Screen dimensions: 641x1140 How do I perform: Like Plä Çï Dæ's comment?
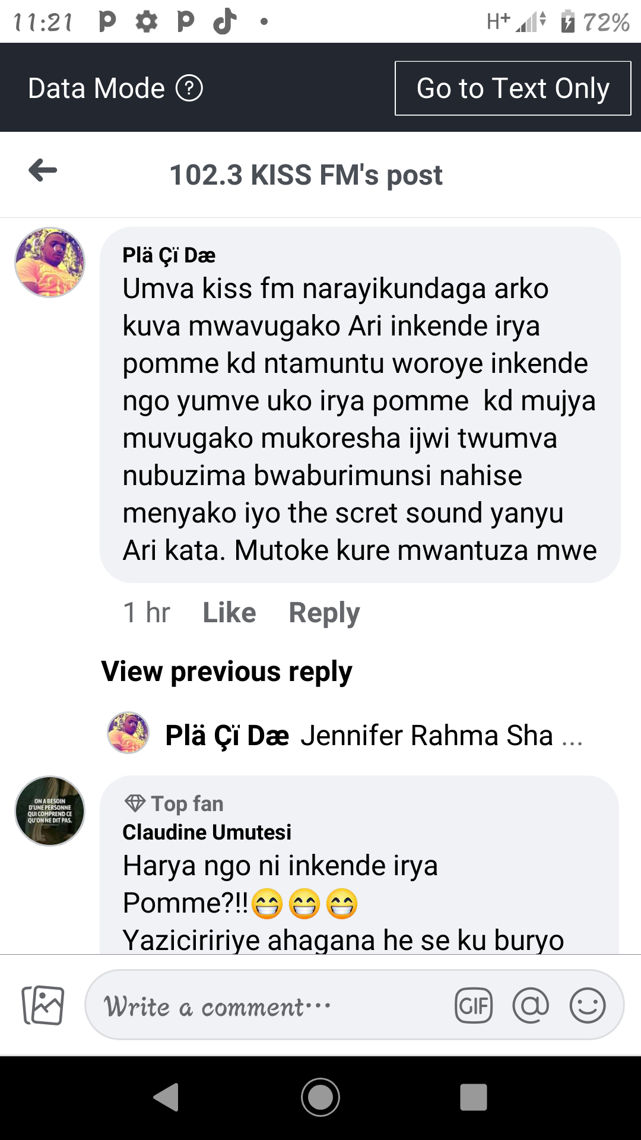point(229,612)
